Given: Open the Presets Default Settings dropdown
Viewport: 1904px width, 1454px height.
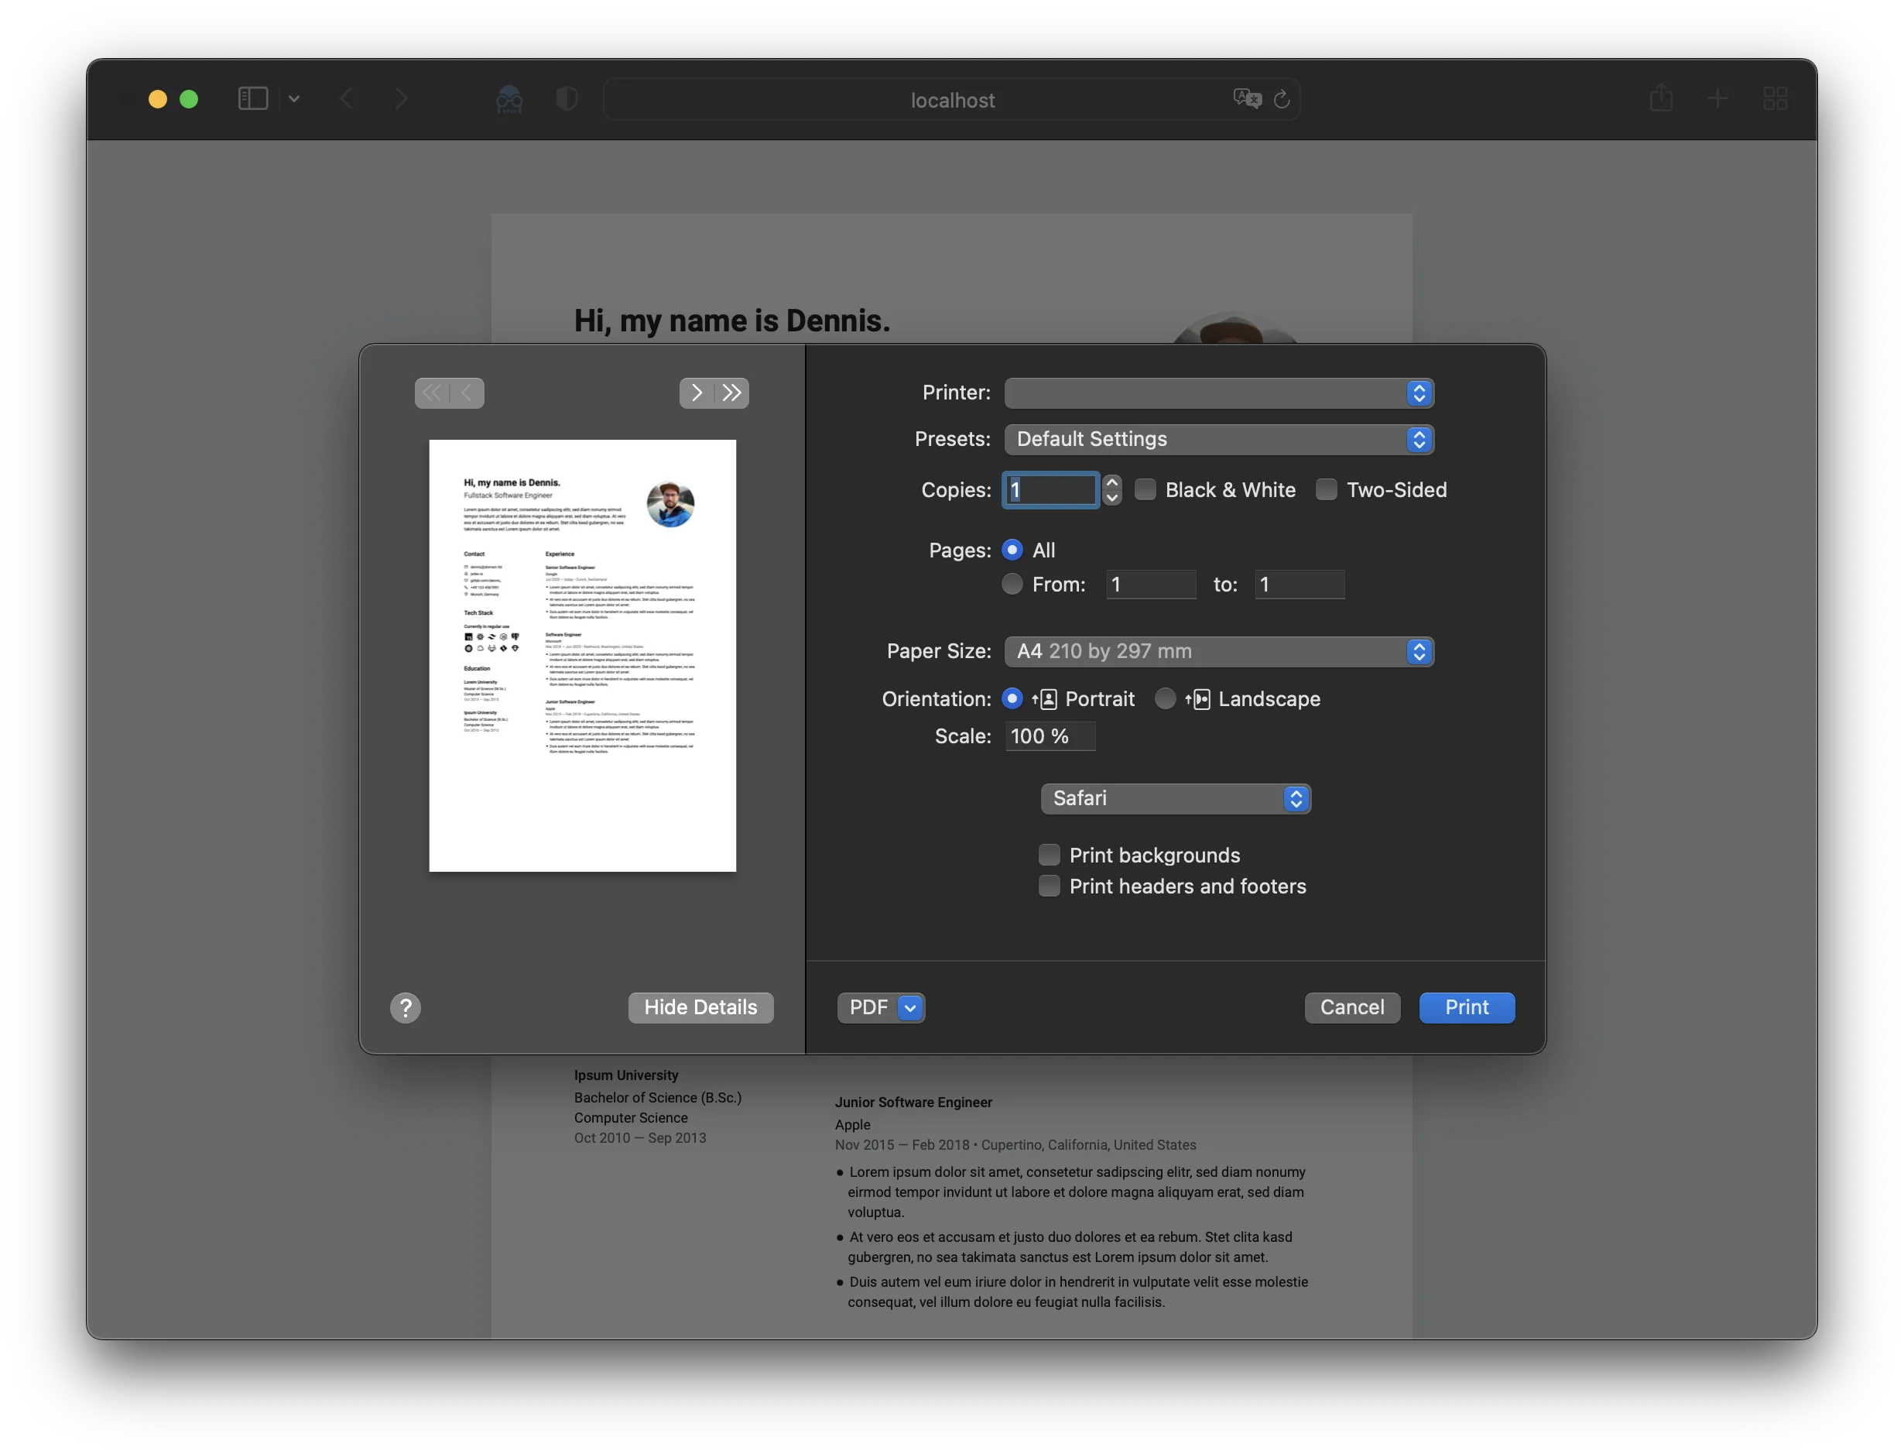Looking at the screenshot, I should tap(1219, 440).
